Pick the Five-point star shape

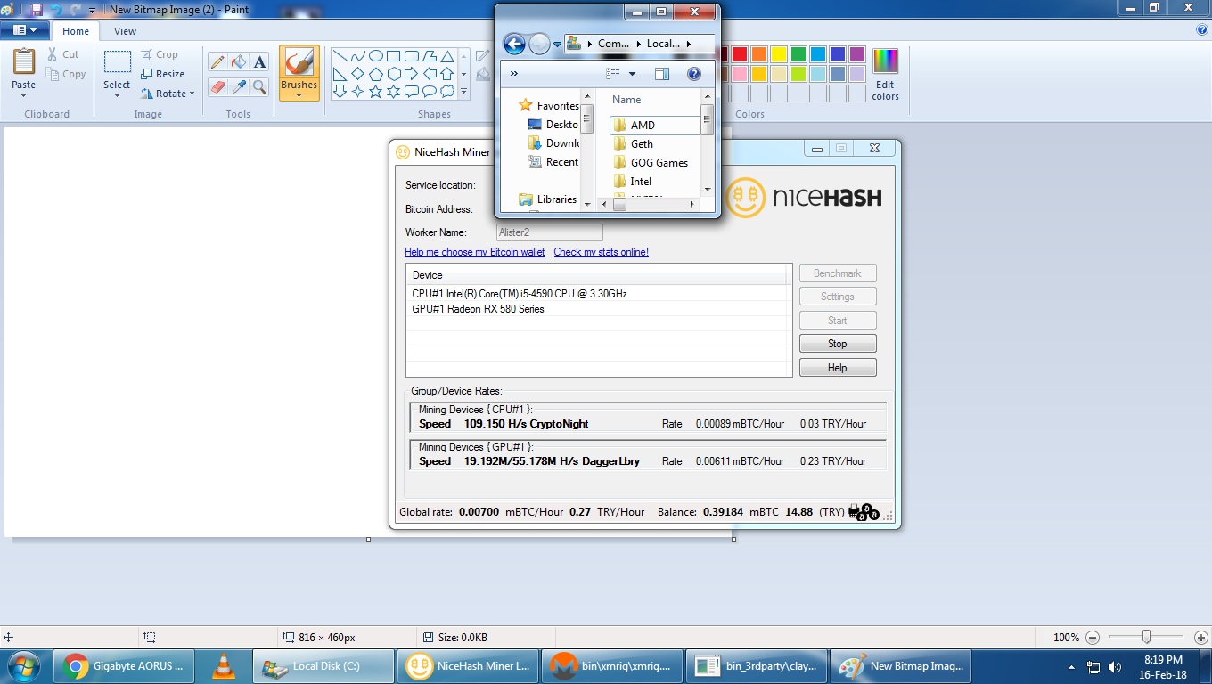point(376,91)
